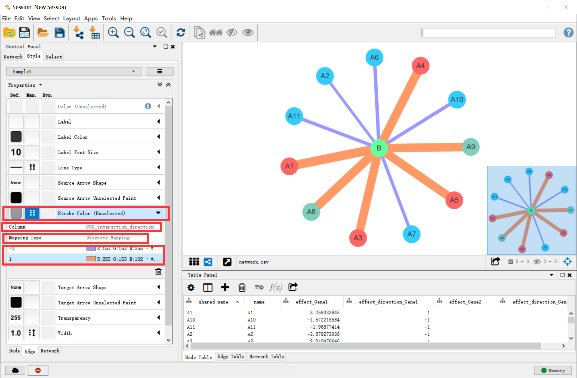Image resolution: width=577 pixels, height=378 pixels.
Task: Select first neighbors house icon
Action: (215, 33)
